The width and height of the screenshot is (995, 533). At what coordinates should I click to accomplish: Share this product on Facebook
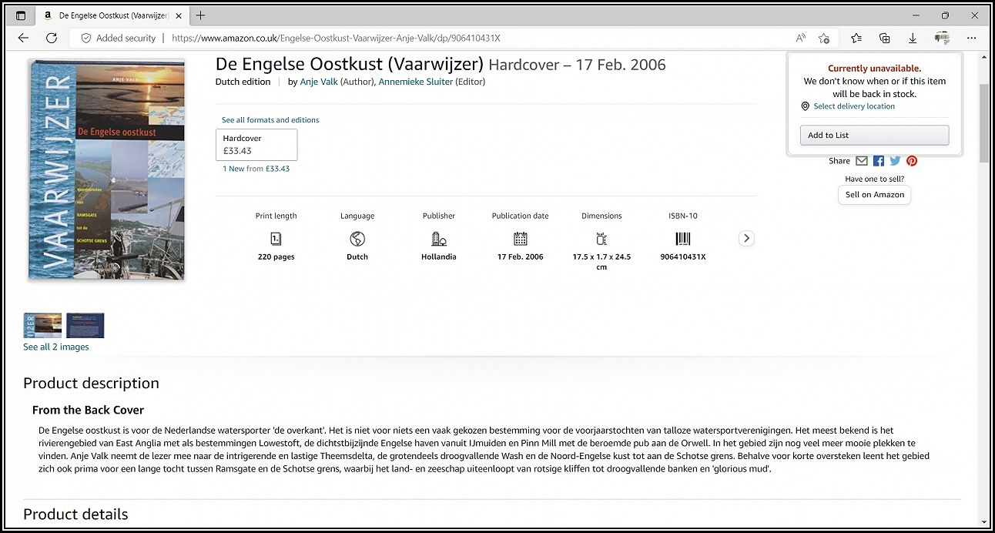click(879, 161)
